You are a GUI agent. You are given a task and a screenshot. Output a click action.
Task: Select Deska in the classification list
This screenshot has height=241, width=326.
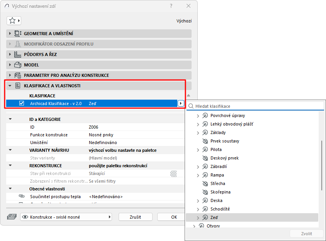point(216,200)
